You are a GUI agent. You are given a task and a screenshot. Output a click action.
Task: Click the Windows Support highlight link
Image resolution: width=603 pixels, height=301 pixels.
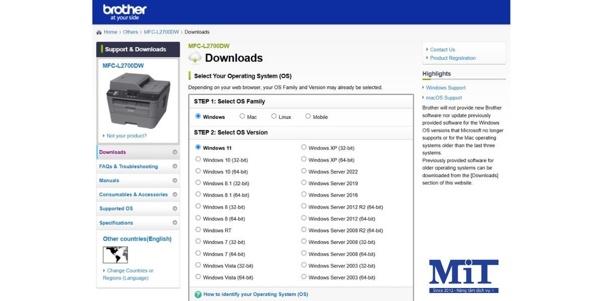445,88
